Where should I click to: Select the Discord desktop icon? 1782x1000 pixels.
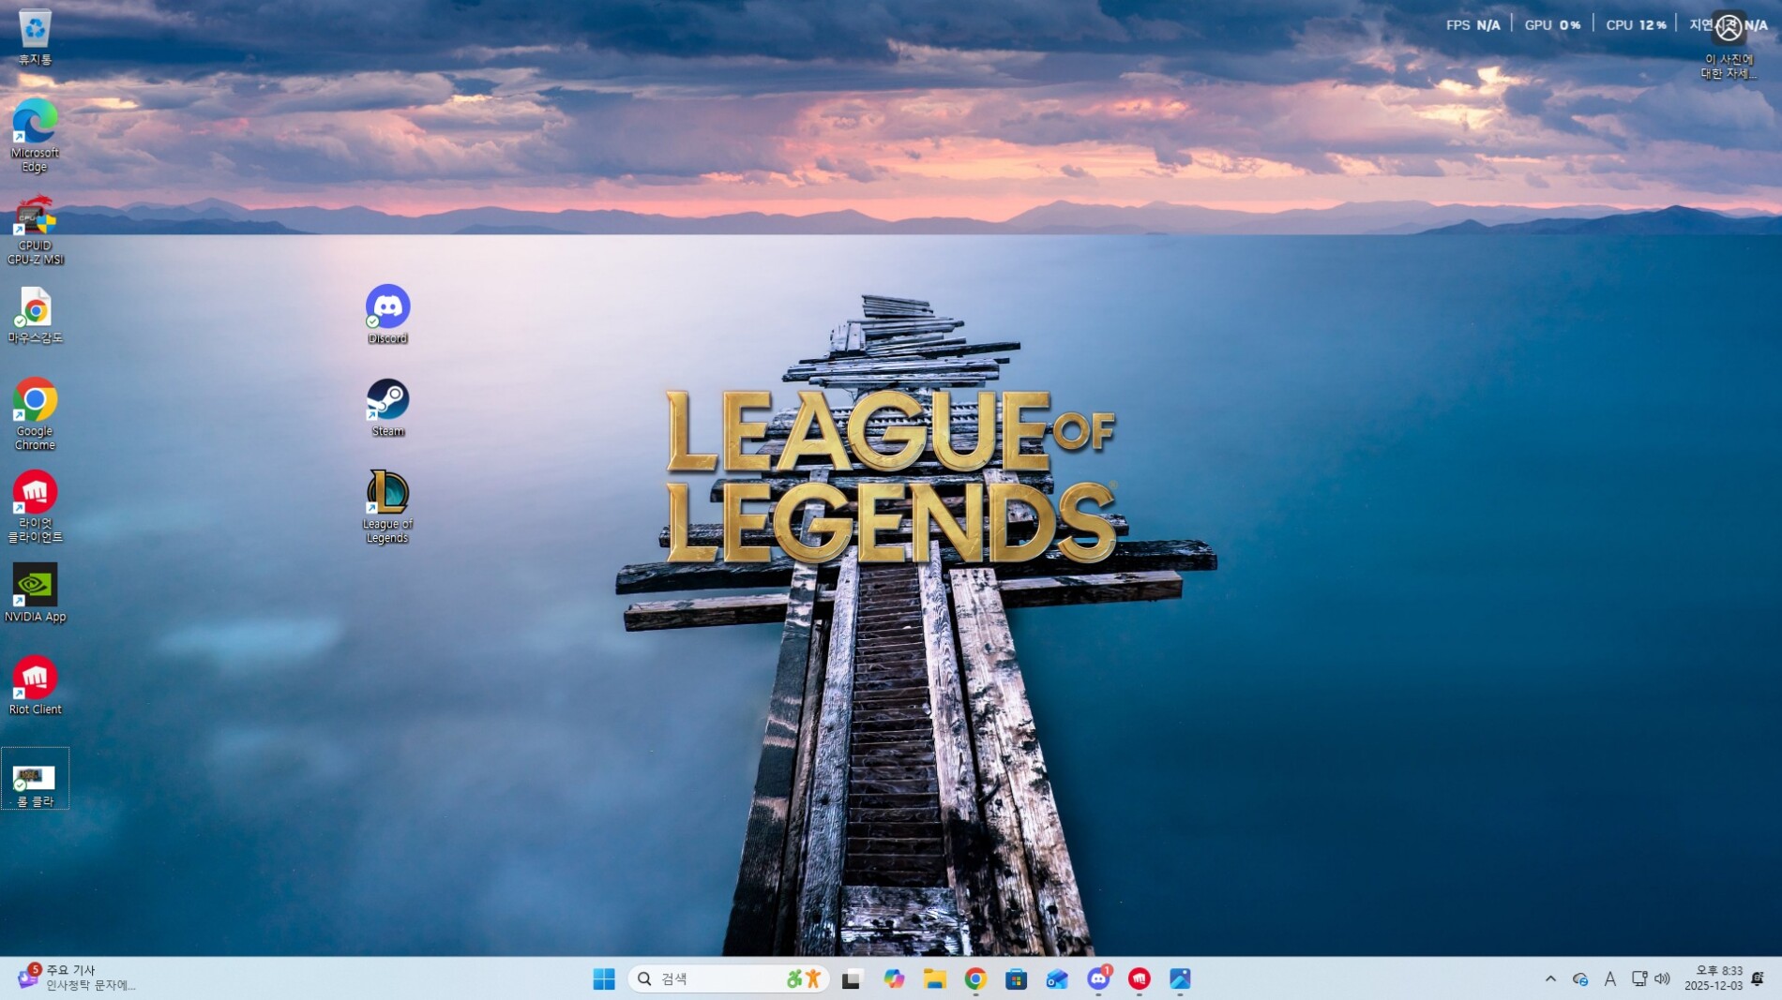(387, 308)
